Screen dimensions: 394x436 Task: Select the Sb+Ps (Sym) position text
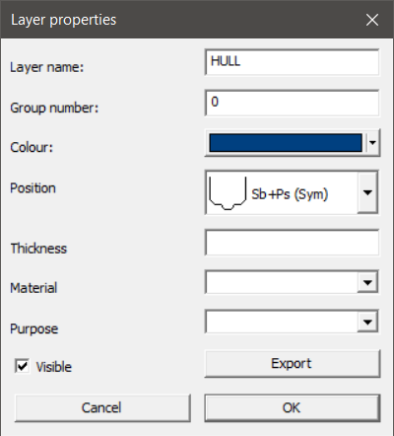pos(290,194)
